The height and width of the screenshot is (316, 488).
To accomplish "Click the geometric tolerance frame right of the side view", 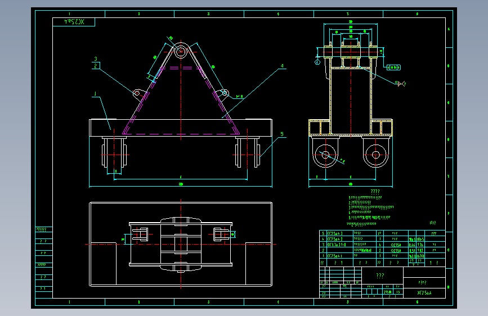I will click(x=393, y=67).
